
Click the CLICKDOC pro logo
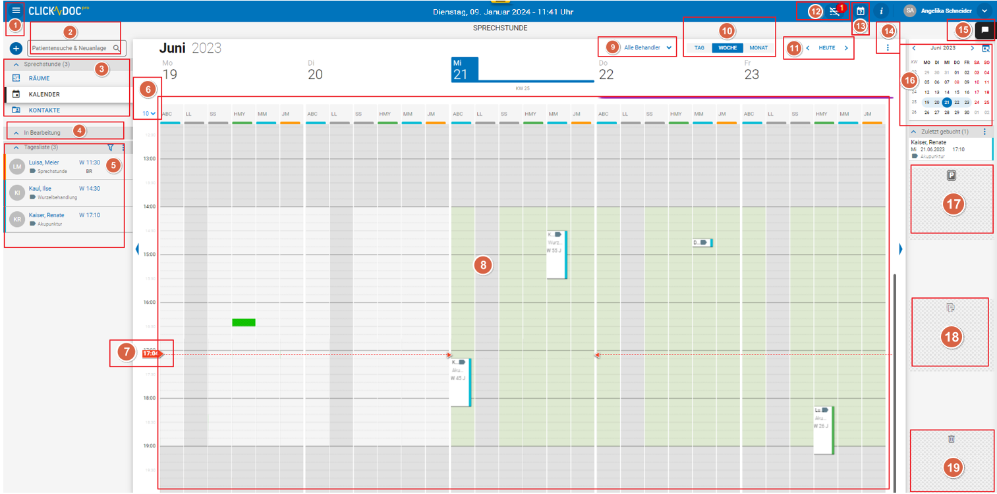tap(59, 11)
